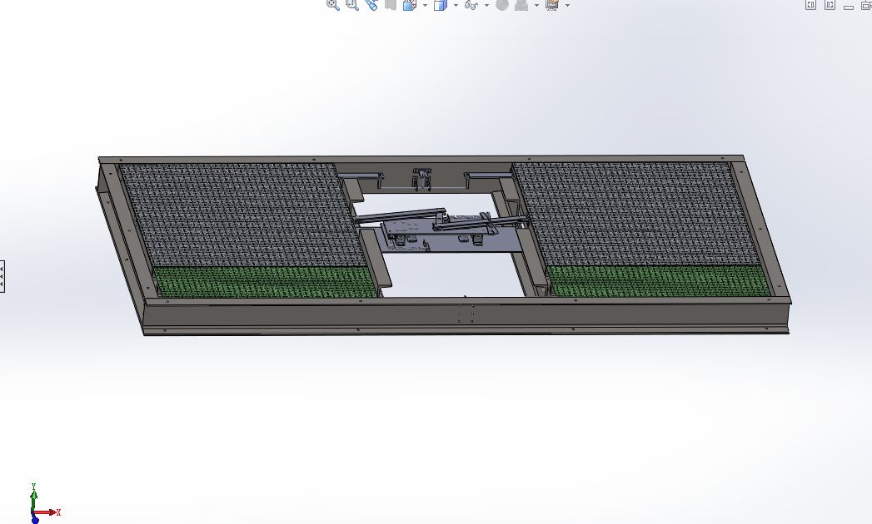Expand the Apply Scene dropdown arrow
This screenshot has height=524, width=872.
(536, 6)
